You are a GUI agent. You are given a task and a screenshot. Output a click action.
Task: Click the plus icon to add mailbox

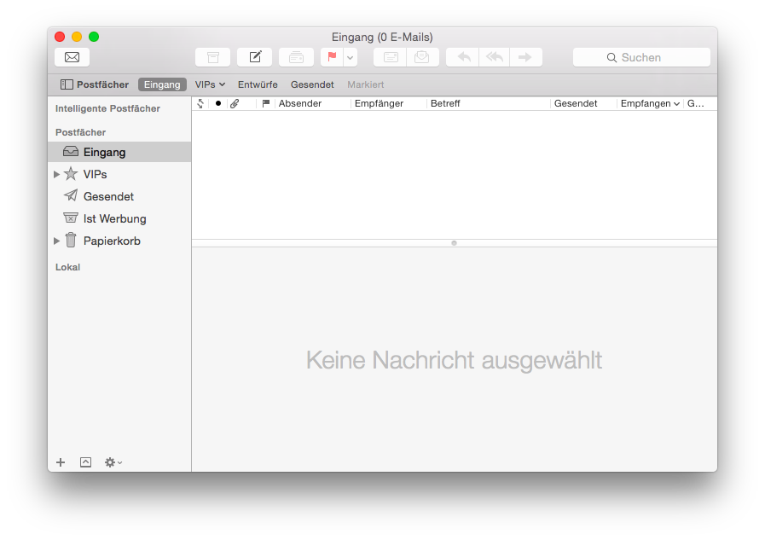coord(61,462)
